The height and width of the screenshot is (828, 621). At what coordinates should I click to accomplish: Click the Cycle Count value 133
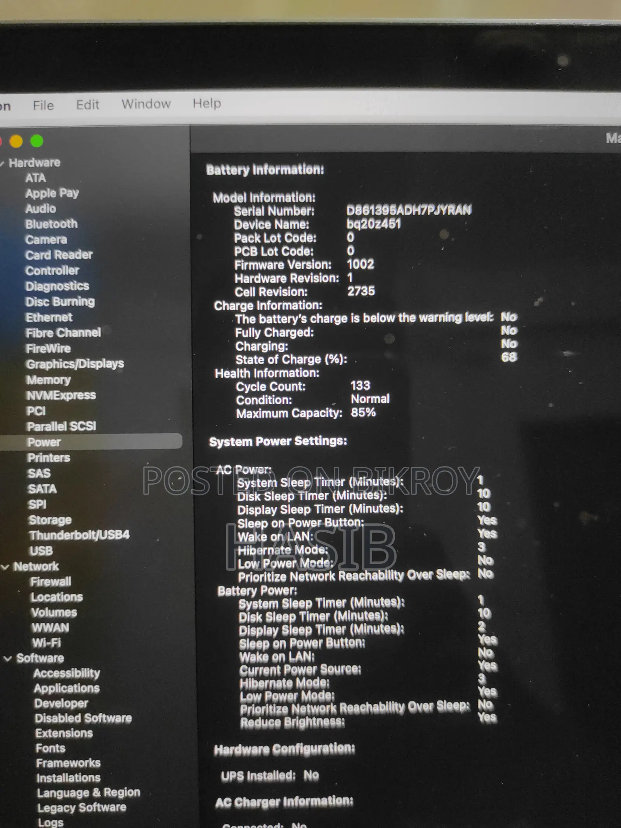pos(361,386)
